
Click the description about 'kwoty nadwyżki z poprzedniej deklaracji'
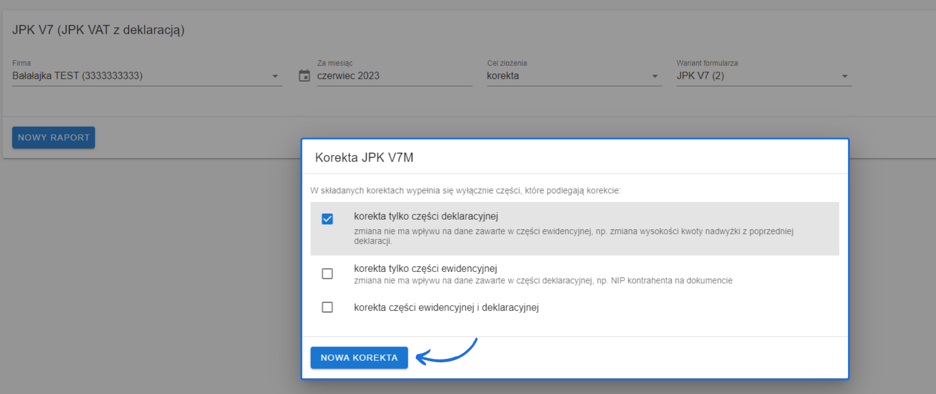(x=574, y=236)
